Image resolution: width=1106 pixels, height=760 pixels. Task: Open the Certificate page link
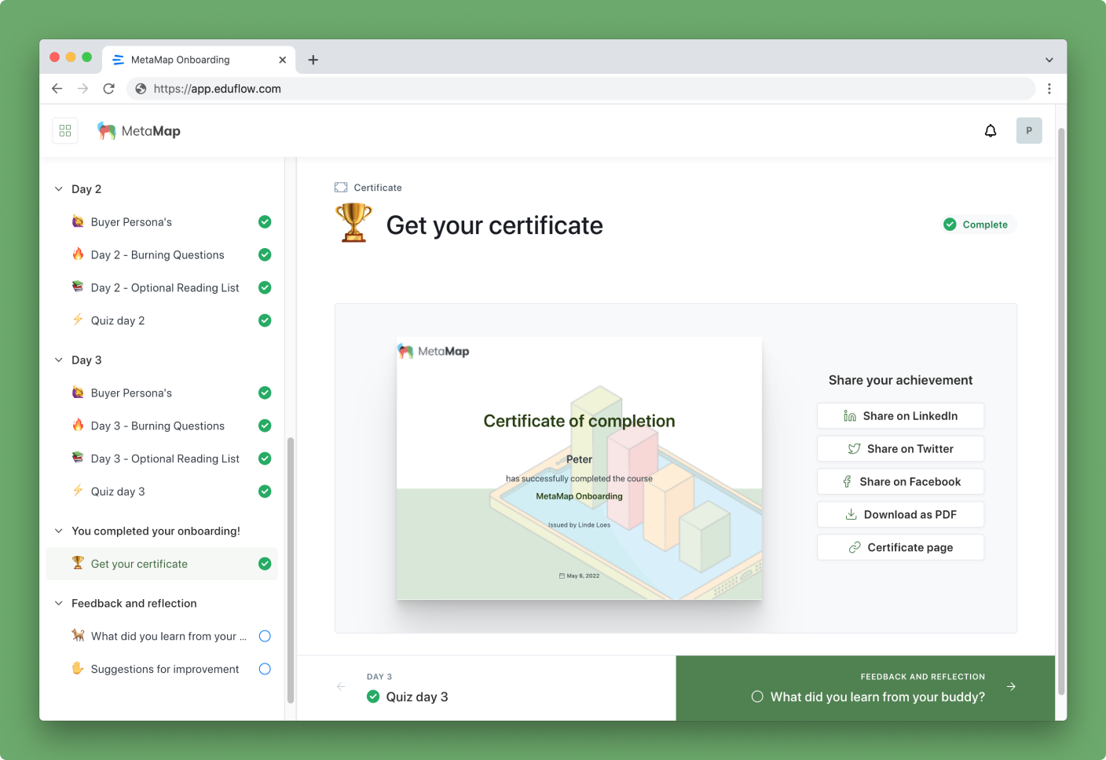[900, 548]
